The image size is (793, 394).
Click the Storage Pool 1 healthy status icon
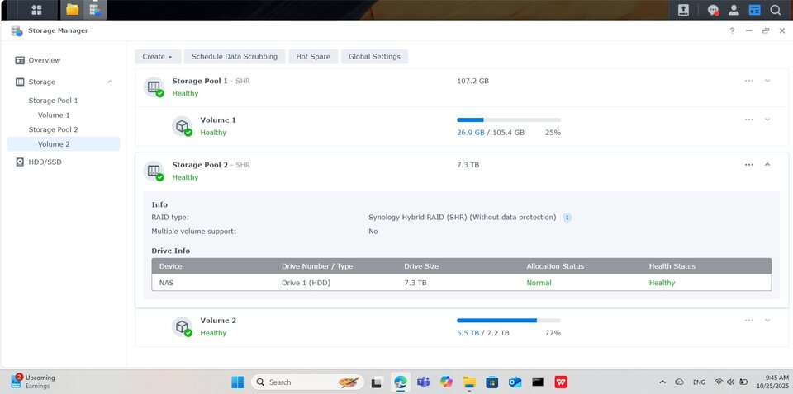[x=154, y=87]
